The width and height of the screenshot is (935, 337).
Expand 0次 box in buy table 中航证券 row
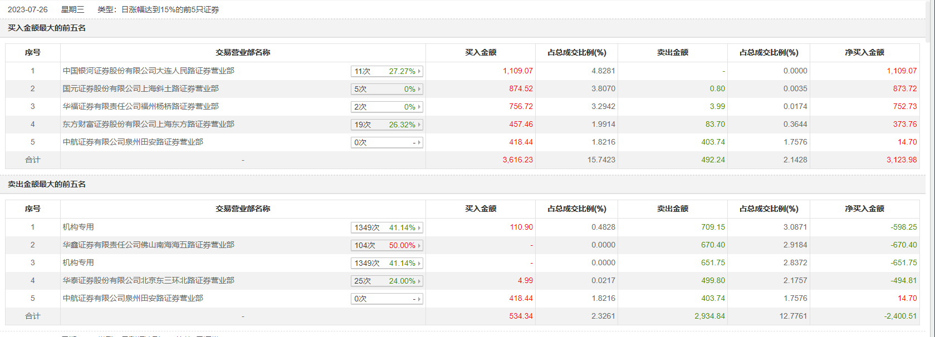pyautogui.click(x=387, y=142)
